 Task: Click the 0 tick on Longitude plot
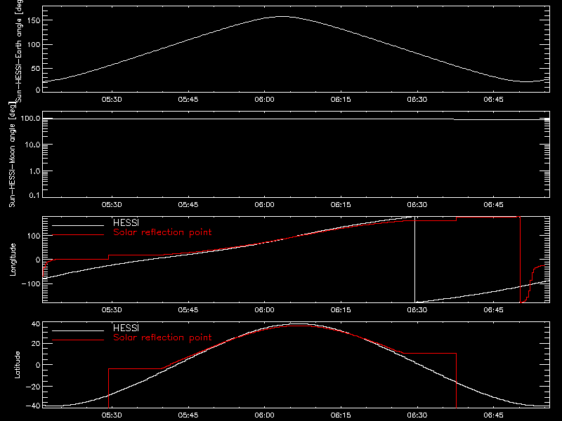point(38,260)
